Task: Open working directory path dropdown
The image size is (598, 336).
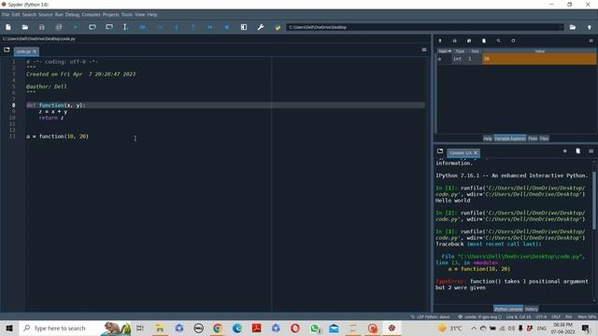Action: pos(561,27)
